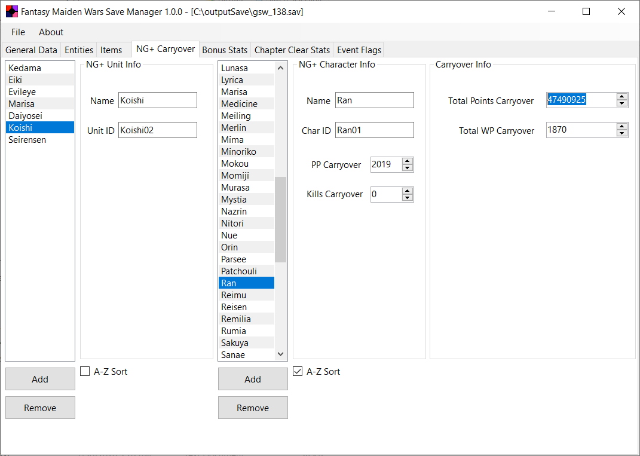Screen dimensions: 640x456
Task: Open the File menu
Action: [x=18, y=32]
